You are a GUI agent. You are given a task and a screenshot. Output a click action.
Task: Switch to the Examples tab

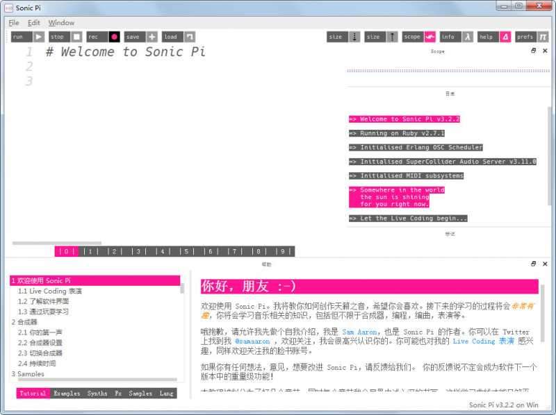click(67, 393)
